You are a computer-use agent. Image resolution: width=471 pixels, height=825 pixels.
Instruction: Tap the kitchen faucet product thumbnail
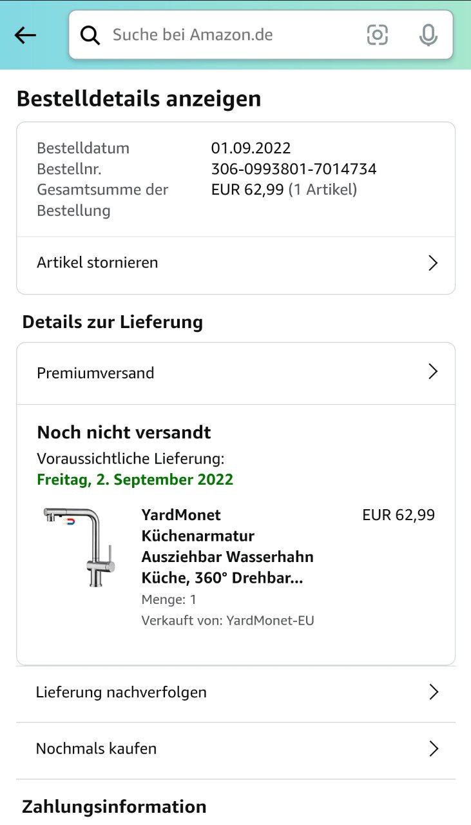[80, 547]
